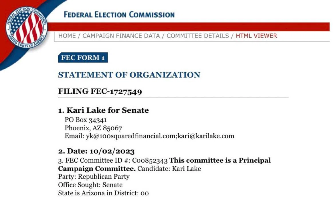Click the FEC FORM 1 badge

click(83, 57)
